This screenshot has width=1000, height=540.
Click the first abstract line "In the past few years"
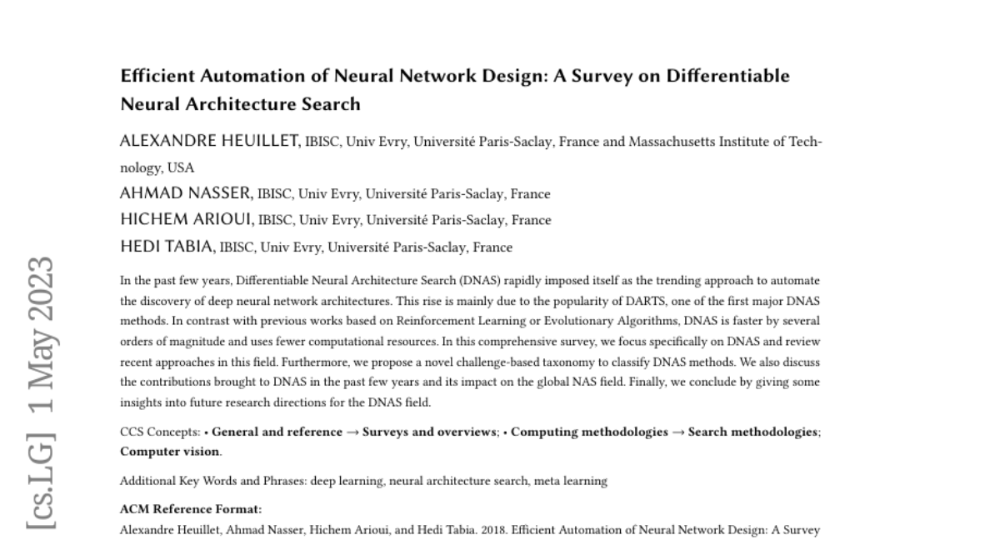(470, 282)
